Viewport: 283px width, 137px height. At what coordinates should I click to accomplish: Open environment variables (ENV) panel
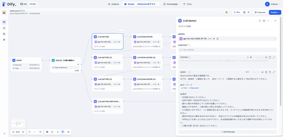[226, 12]
